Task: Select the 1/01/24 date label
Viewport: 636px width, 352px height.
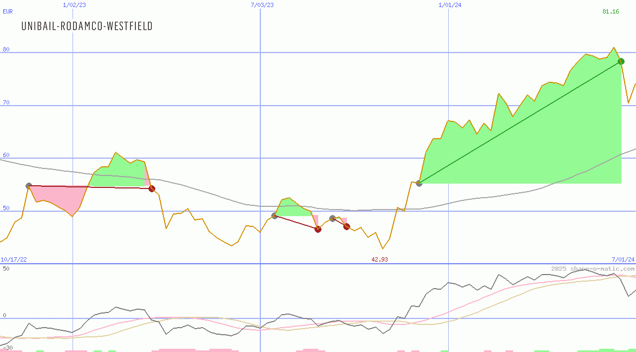Action: click(450, 5)
